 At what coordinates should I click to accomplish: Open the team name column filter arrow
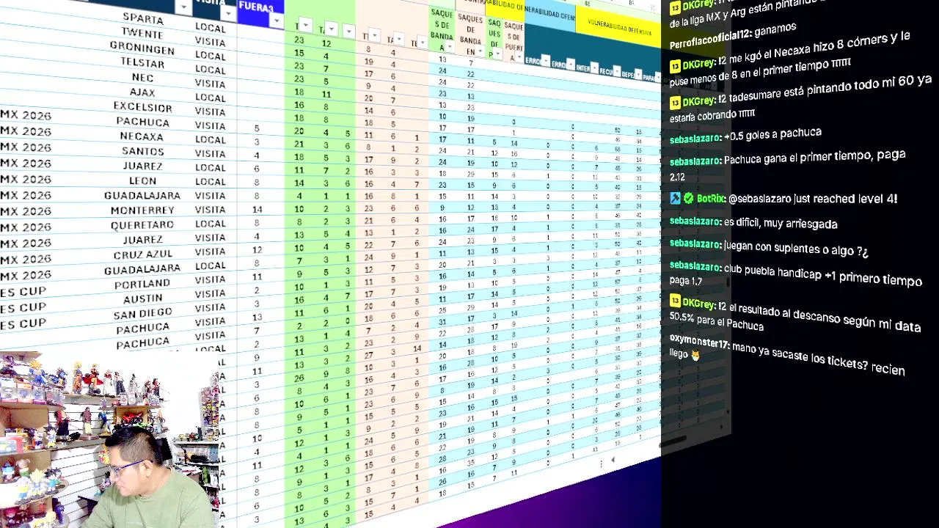pyautogui.click(x=183, y=7)
